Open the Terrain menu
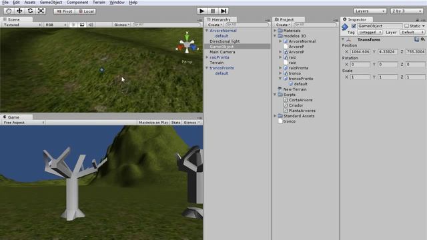The height and width of the screenshot is (240, 427). tap(99, 3)
